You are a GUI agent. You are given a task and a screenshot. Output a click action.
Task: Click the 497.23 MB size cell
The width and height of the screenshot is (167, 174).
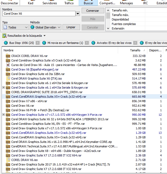click(x=139, y=69)
